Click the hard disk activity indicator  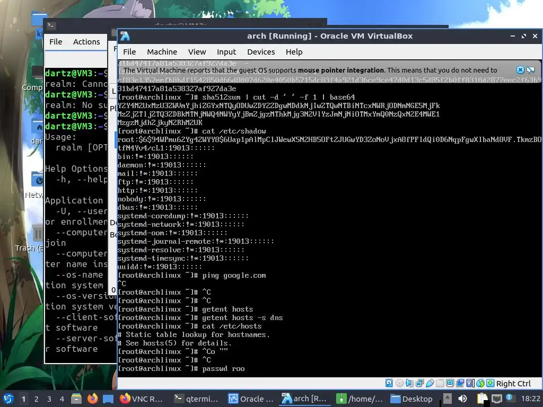tap(389, 383)
